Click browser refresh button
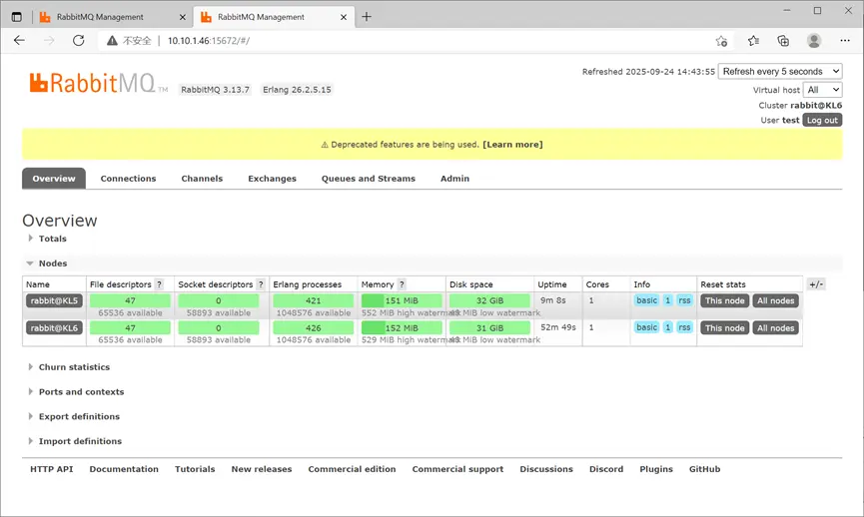 [79, 41]
